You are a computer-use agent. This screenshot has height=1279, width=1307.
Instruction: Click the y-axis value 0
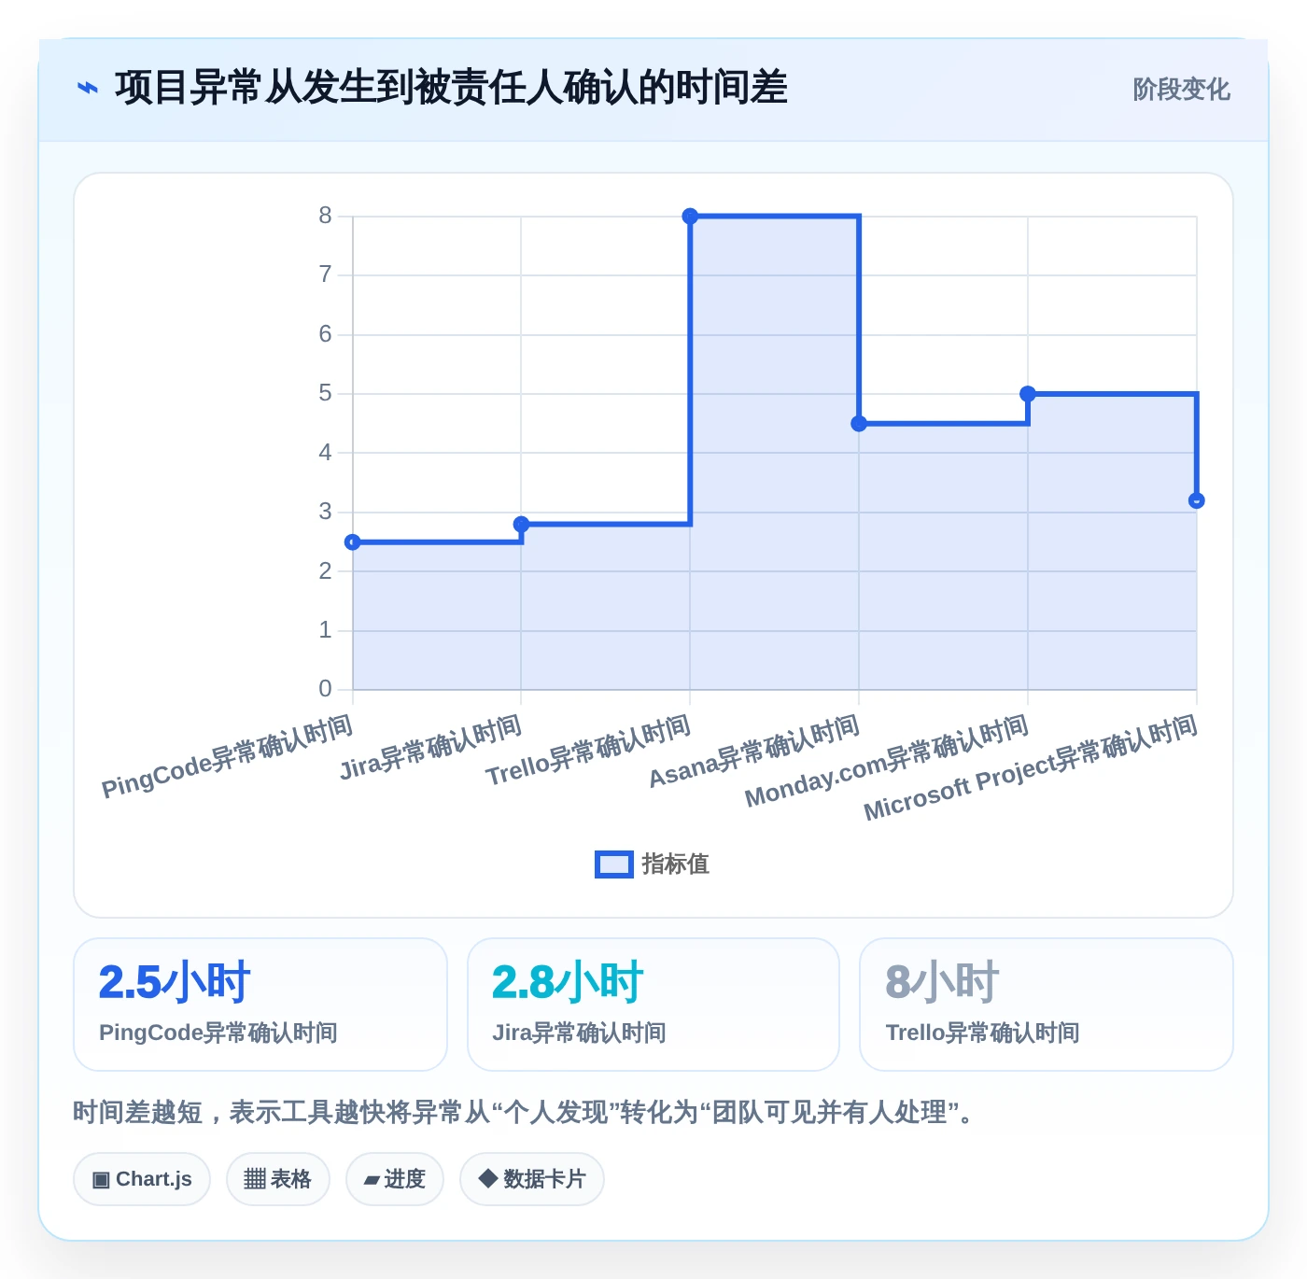click(325, 689)
